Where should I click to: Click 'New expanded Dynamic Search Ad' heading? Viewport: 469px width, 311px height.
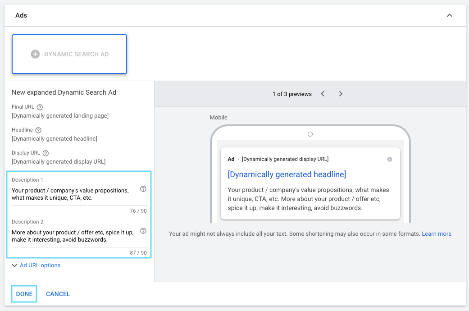point(64,92)
